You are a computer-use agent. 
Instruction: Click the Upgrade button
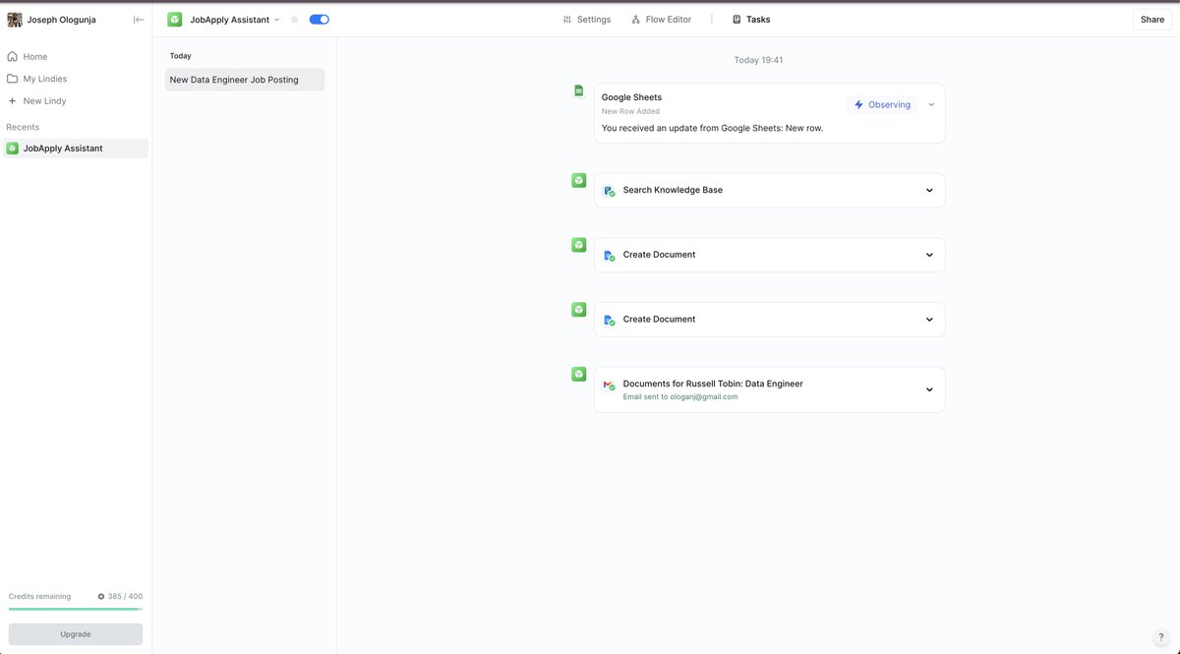(x=76, y=634)
